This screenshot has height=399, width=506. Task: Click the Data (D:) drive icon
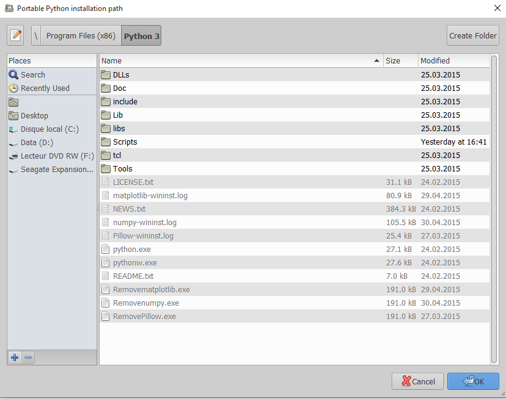point(13,143)
